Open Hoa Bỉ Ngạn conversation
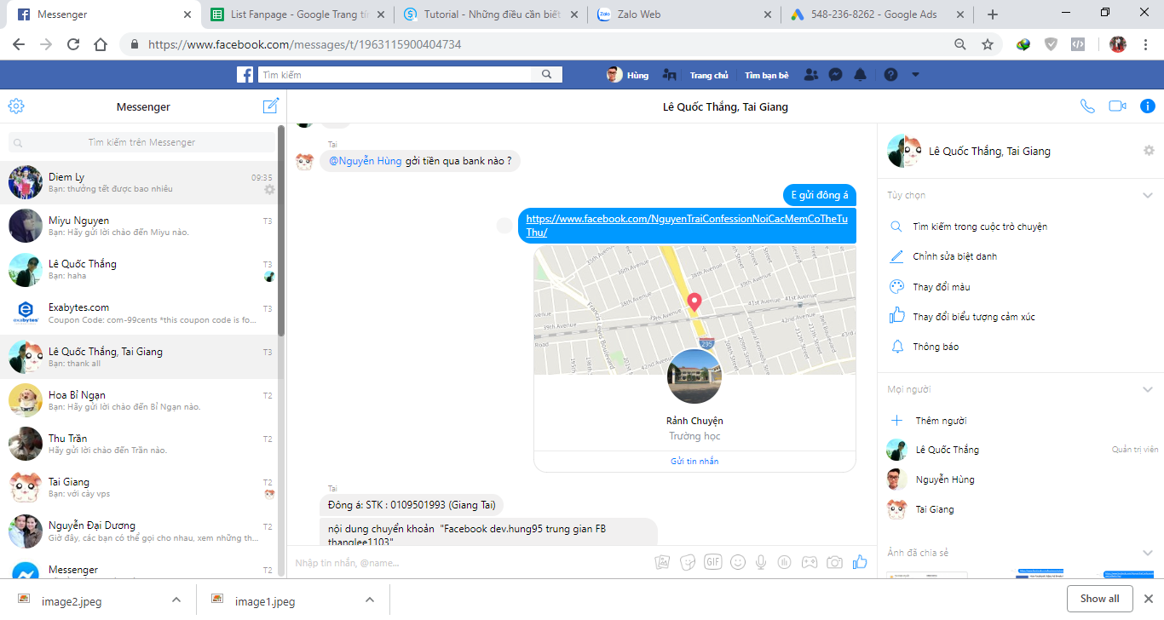The height and width of the screenshot is (620, 1164). click(x=140, y=400)
